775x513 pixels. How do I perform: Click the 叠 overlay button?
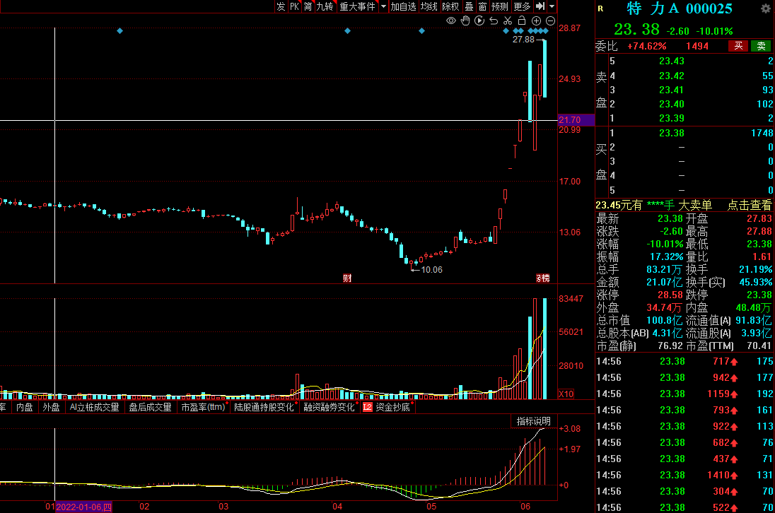point(469,6)
